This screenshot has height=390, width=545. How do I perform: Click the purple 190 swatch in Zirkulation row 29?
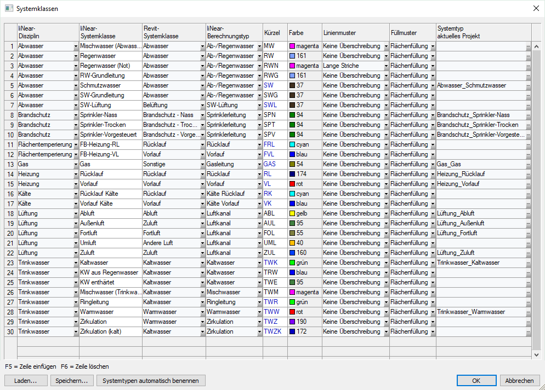point(292,322)
